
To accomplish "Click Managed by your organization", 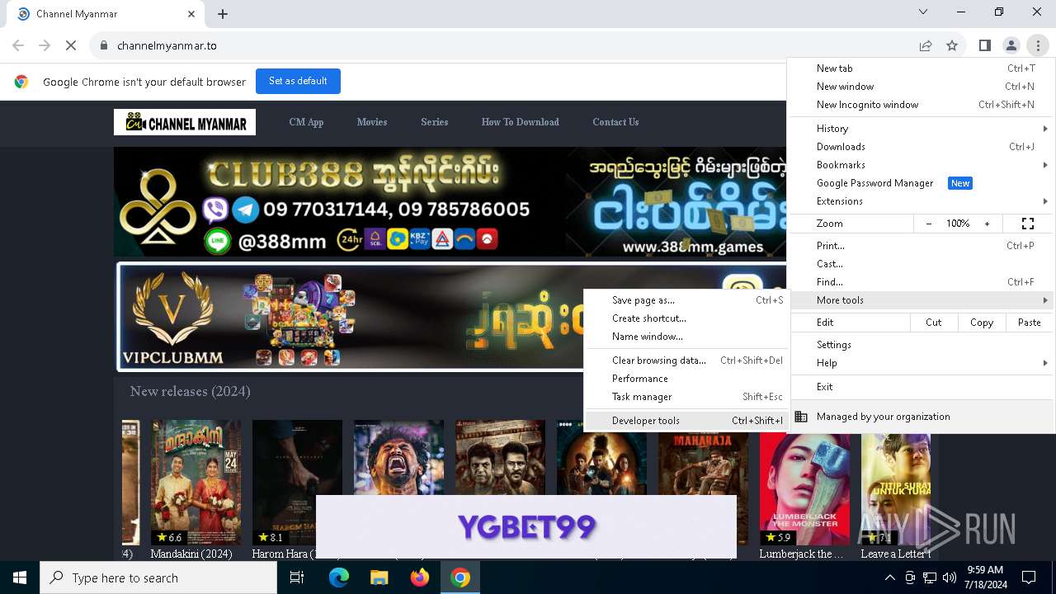I will (922, 417).
